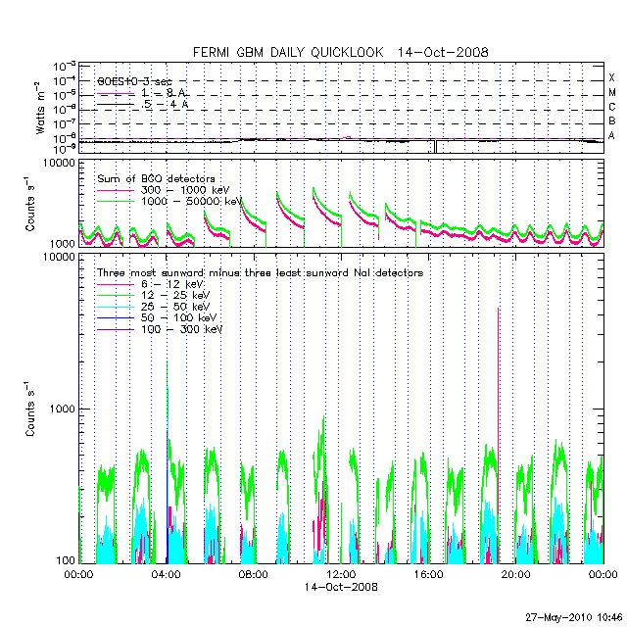Click the 'Three most sunward minus three least sunward NaI detectors' heading
627x627 pixels.
(260, 273)
